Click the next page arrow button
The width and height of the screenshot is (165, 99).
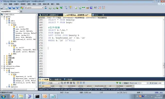point(148,83)
